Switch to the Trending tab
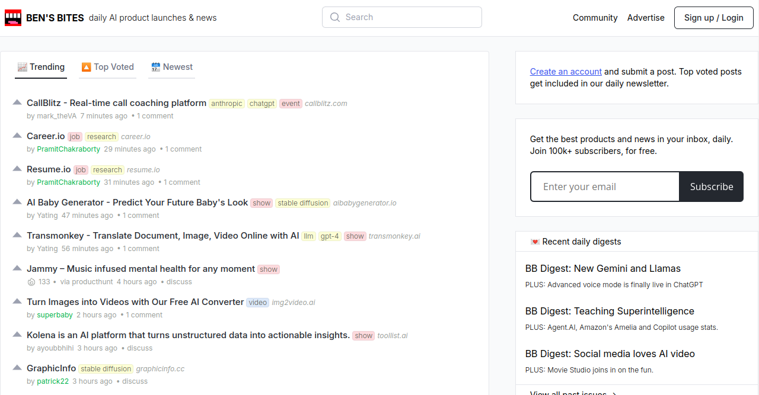This screenshot has width=759, height=395. click(41, 67)
